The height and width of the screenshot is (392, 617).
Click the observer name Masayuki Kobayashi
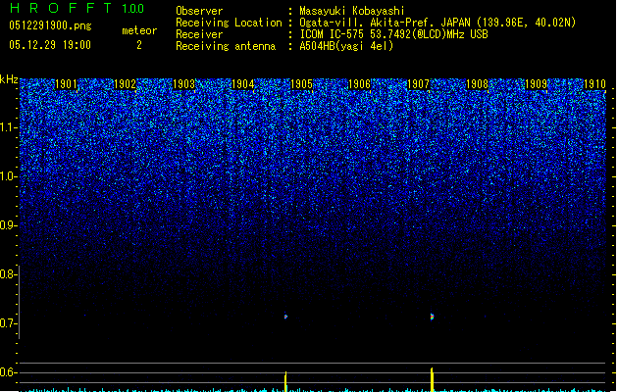tap(352, 11)
